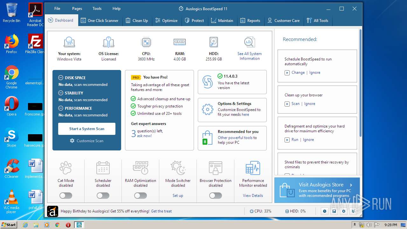Viewport: 407px width, 229px height.
Task: Open the Pages menu
Action: click(x=77, y=9)
